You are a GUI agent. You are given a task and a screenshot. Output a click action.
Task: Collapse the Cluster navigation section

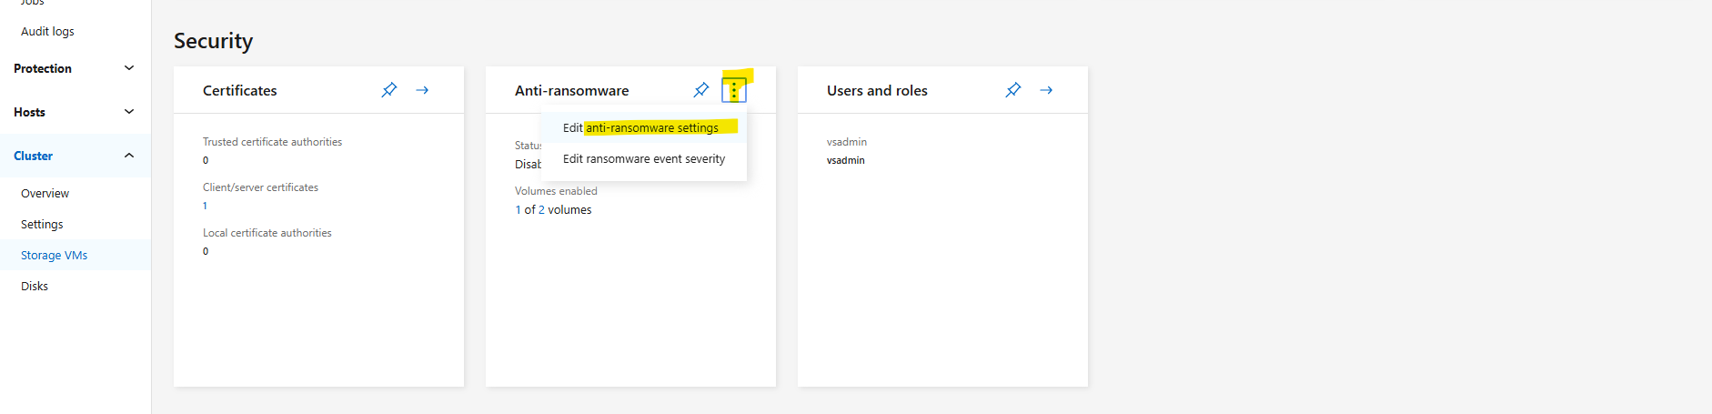coord(76,156)
